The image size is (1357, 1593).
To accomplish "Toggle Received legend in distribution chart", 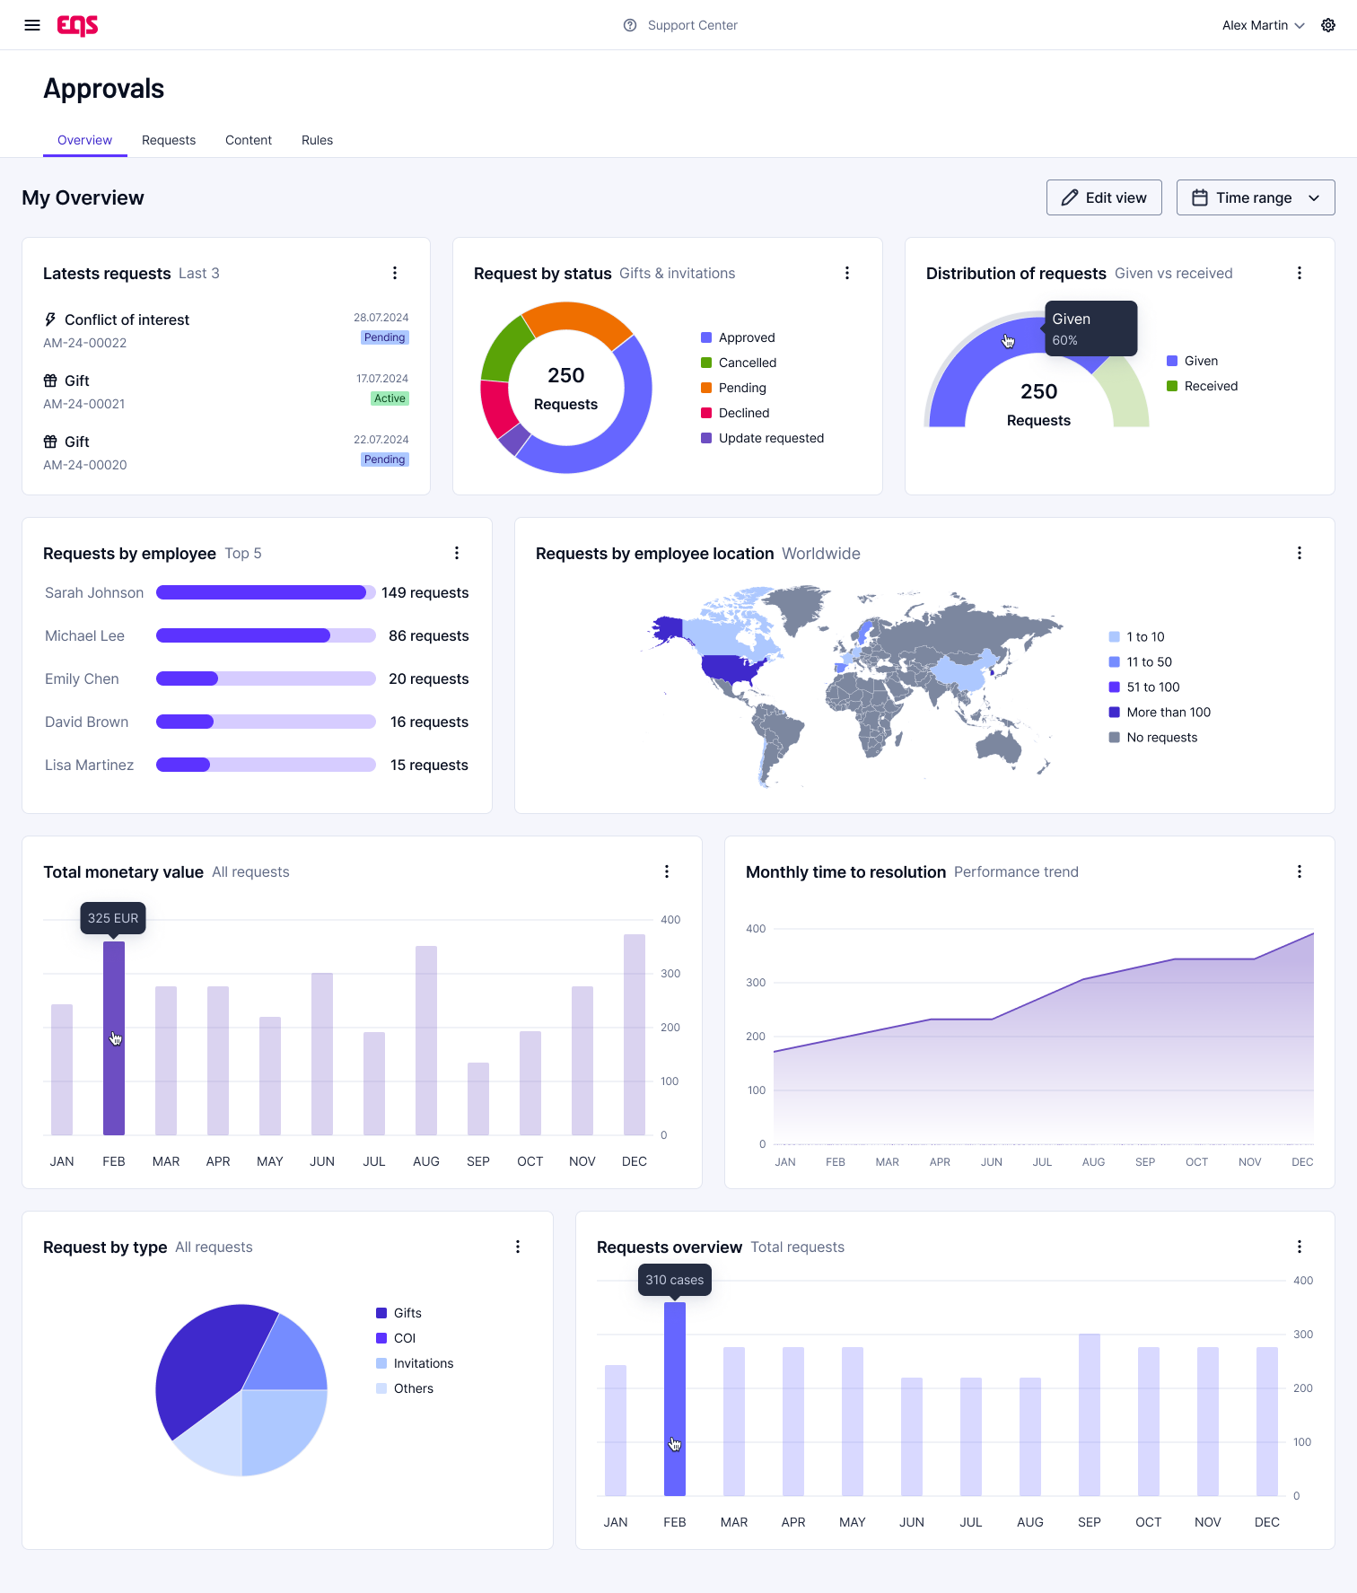I will 1202,386.
